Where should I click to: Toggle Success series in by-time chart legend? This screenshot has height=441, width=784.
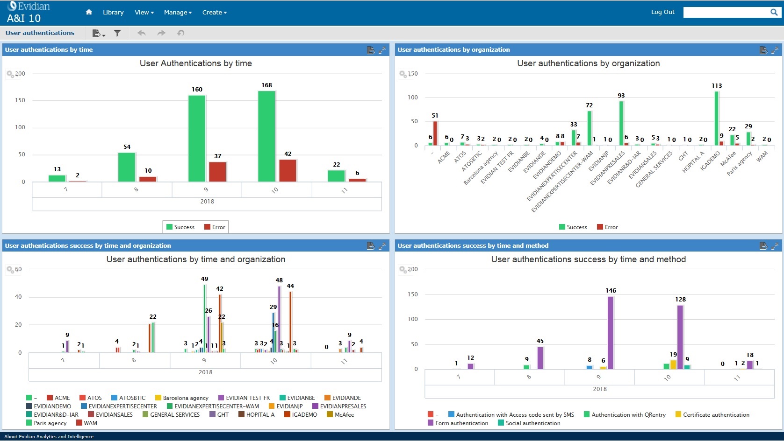pos(180,227)
